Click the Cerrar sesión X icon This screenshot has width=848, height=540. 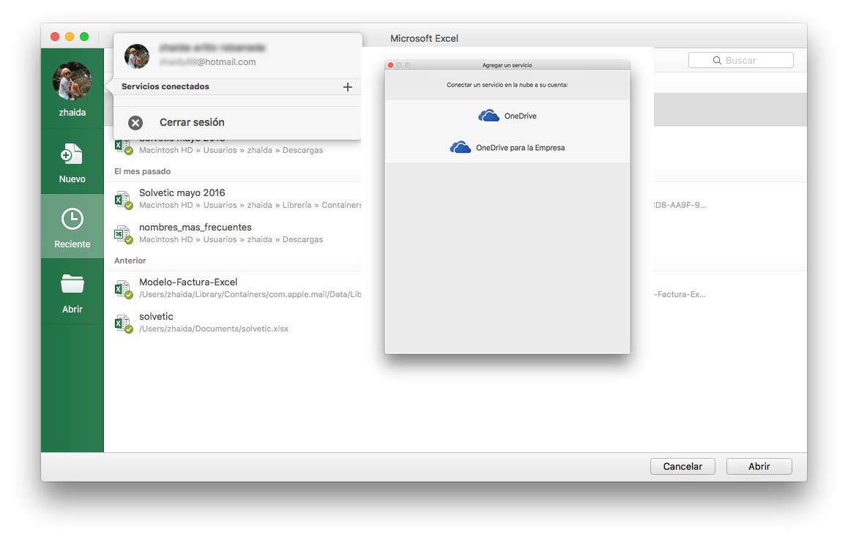[x=135, y=123]
